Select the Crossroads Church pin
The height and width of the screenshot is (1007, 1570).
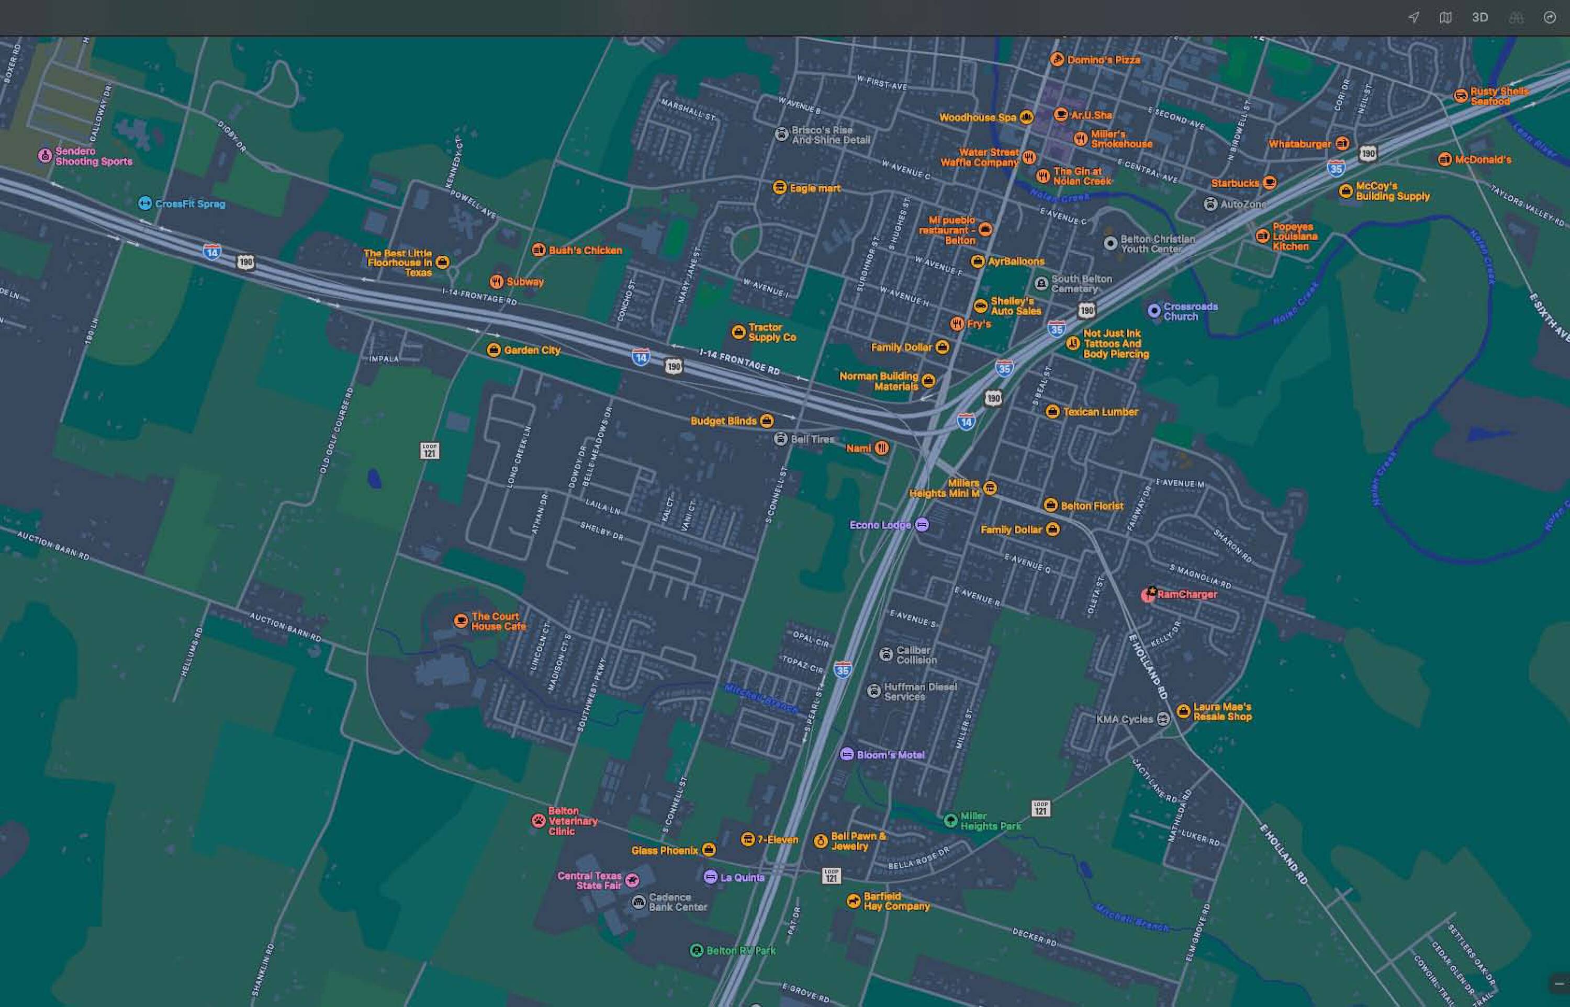click(1154, 311)
